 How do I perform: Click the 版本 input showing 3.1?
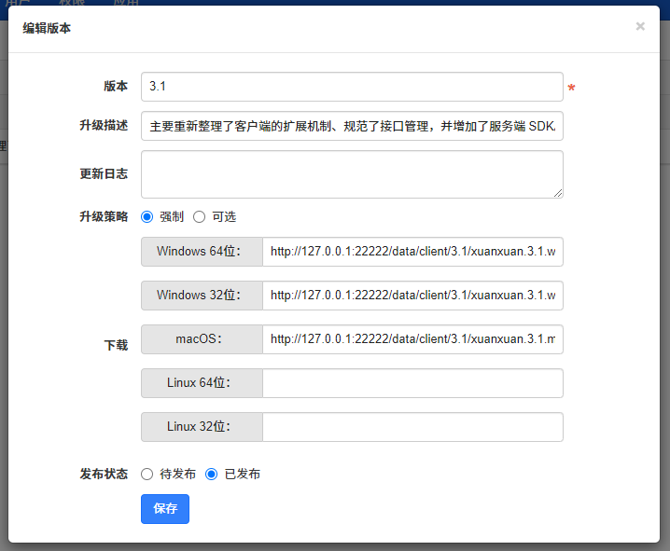click(352, 87)
